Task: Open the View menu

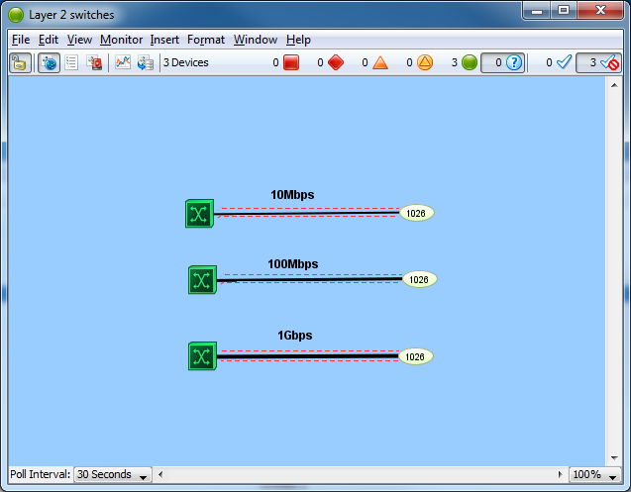Action: (x=79, y=40)
